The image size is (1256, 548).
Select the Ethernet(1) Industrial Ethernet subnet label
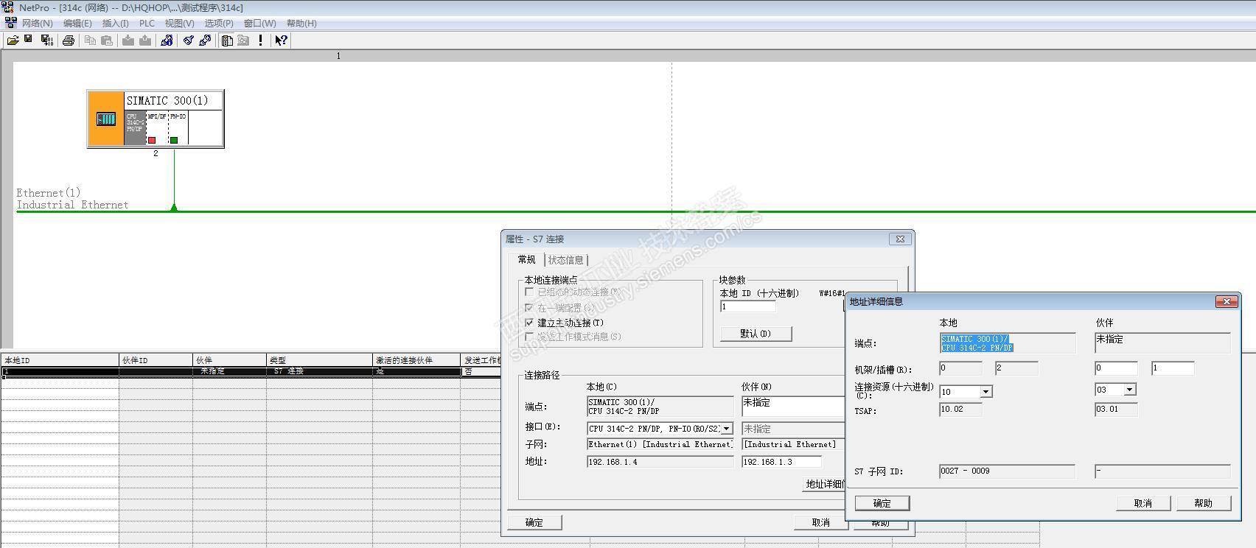coord(72,199)
